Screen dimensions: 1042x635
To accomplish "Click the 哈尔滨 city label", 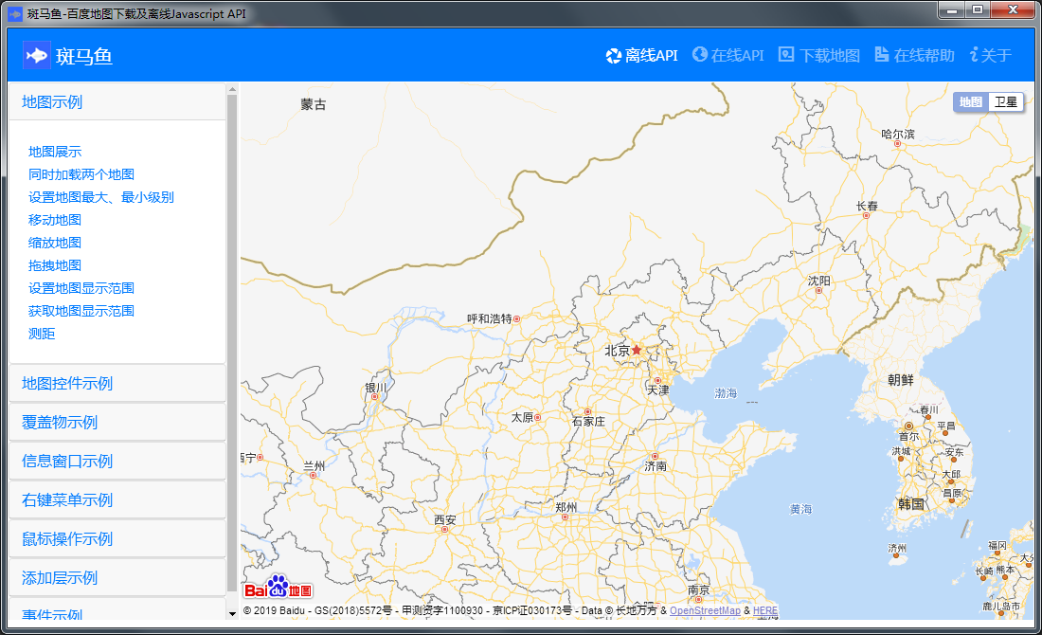I will pyautogui.click(x=898, y=134).
